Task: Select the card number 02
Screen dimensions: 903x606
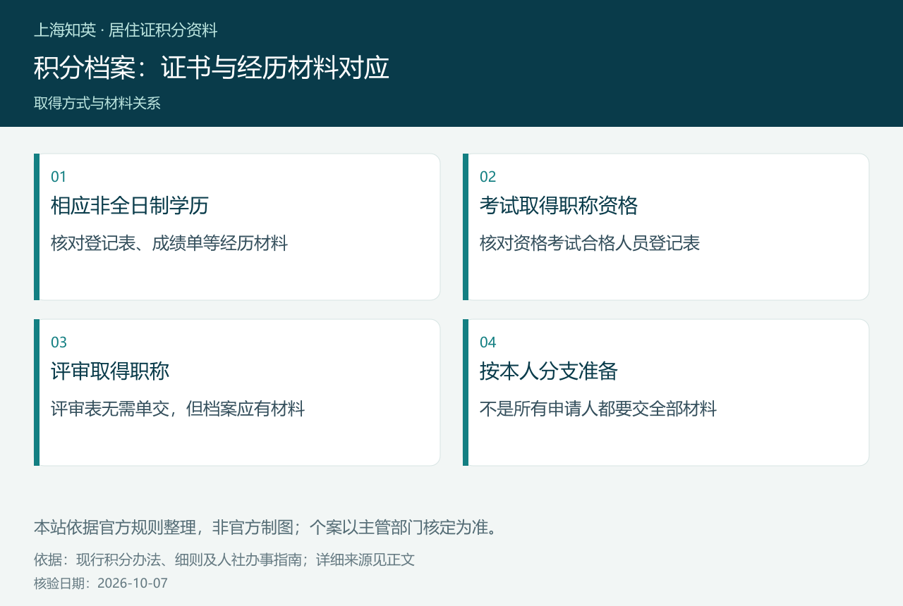Action: click(488, 177)
